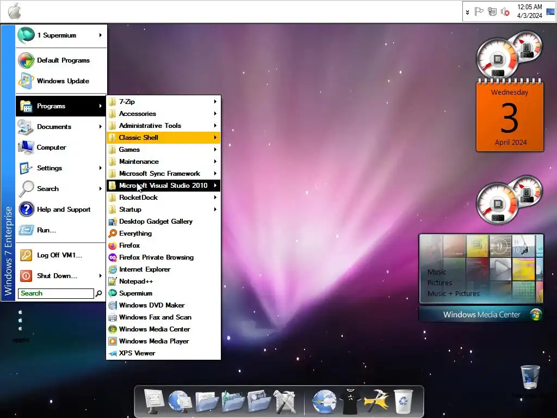
Task: Launch Windows Update from start menu
Action: coord(61,81)
